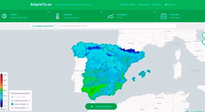Click the PORTUGAL label on the map
Screen dimensions: 205x112
tap(80, 71)
